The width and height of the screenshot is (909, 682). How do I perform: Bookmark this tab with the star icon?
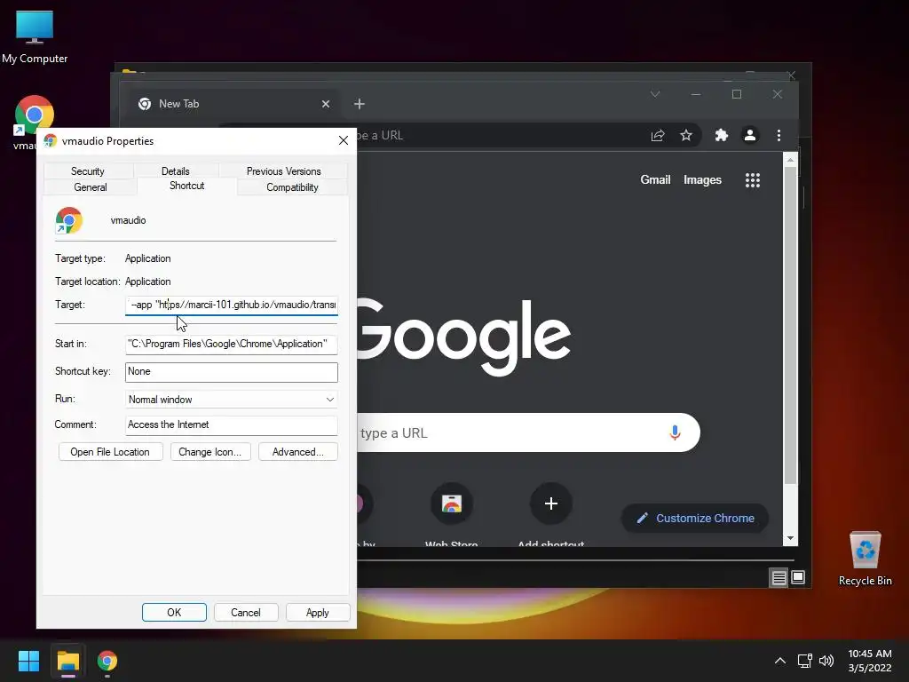[686, 135]
